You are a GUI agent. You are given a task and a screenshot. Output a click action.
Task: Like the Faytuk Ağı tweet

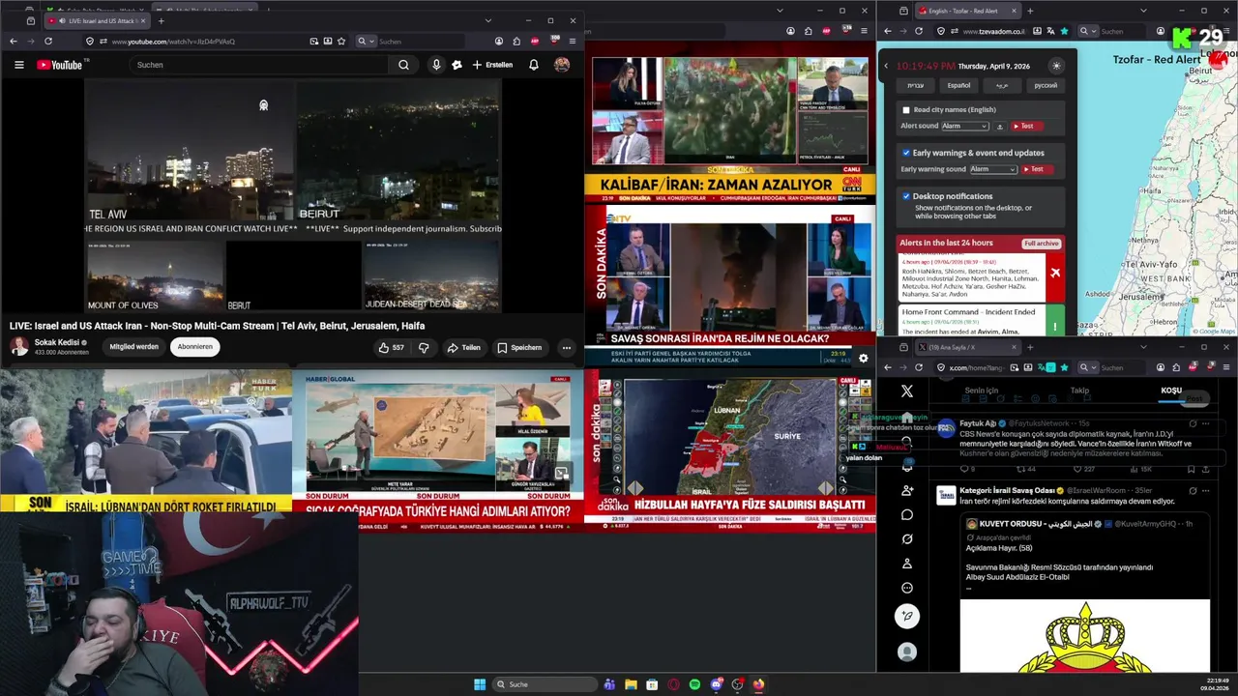(1079, 469)
